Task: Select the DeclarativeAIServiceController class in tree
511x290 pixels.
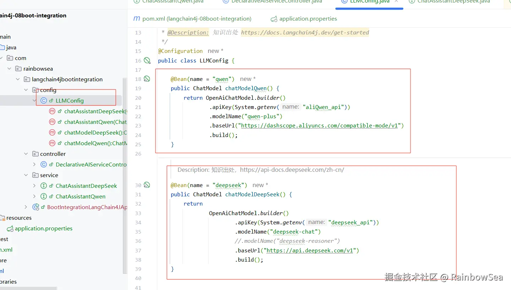Action: click(91, 164)
